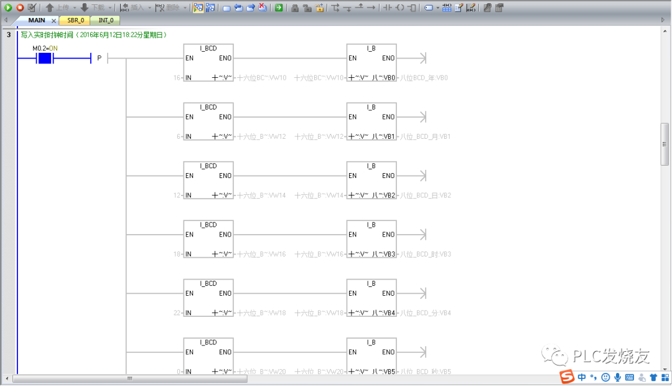
Task: Click the 八位_BCD_月:VB1 label
Action: pos(425,136)
